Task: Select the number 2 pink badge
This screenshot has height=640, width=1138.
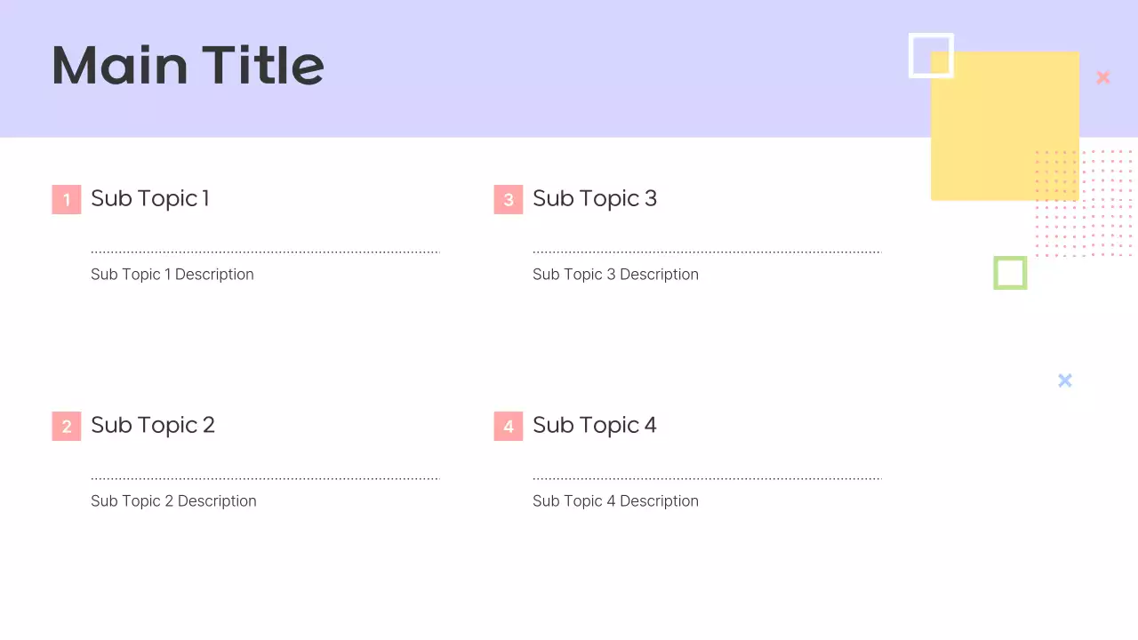Action: [67, 427]
